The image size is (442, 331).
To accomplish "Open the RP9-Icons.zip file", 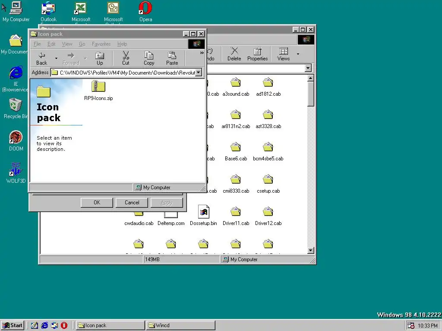I will point(98,91).
